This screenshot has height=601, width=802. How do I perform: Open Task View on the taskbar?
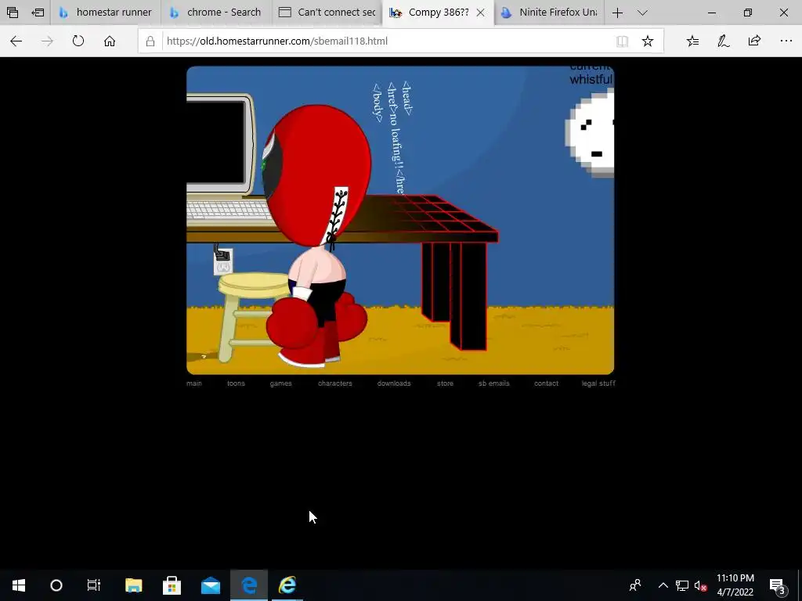(x=94, y=585)
